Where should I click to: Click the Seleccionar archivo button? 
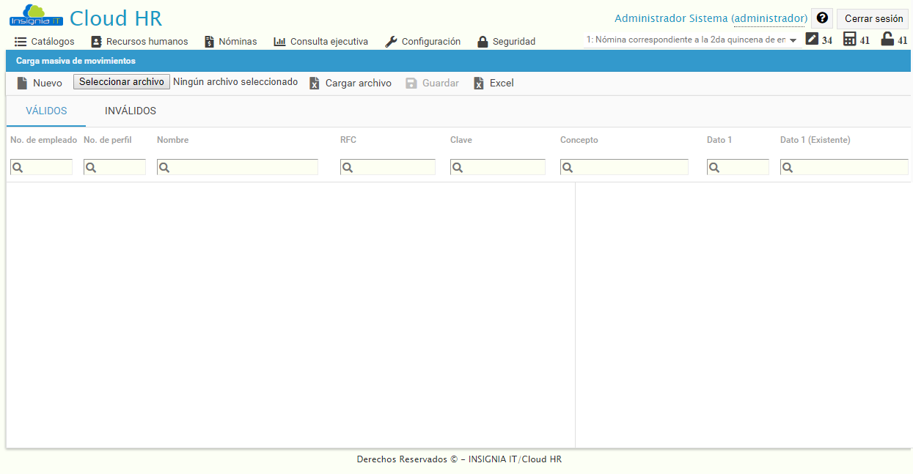pyautogui.click(x=120, y=81)
